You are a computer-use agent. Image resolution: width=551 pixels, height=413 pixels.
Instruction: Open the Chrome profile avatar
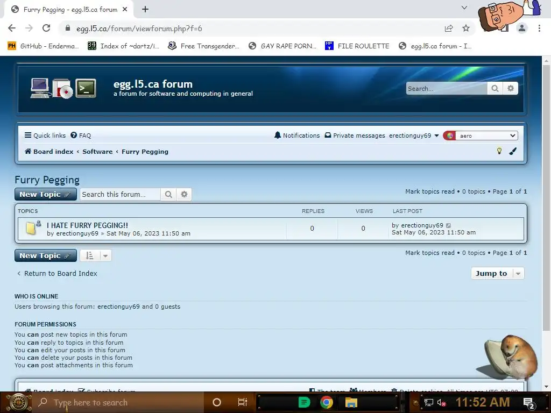(522, 28)
